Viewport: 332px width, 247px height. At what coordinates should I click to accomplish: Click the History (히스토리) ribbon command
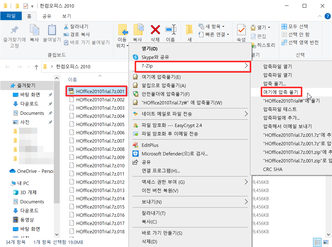pos(263,45)
